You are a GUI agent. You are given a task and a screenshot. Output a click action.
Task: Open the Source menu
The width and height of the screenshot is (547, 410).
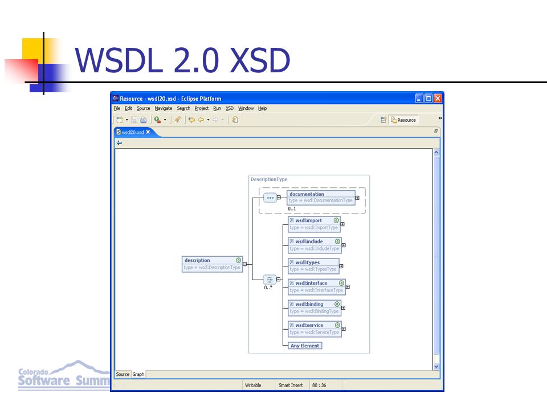coord(144,108)
